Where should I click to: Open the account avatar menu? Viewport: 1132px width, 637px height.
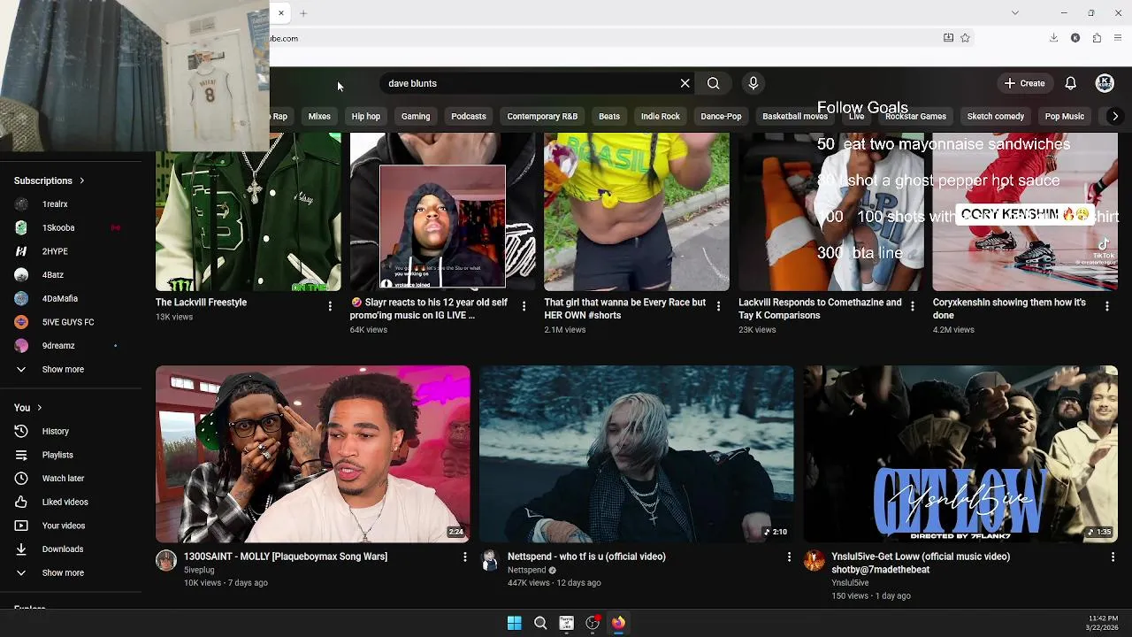tap(1105, 83)
